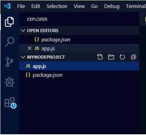Refresh the explorer with the refresh icon
The image size is (146, 135).
(122, 57)
